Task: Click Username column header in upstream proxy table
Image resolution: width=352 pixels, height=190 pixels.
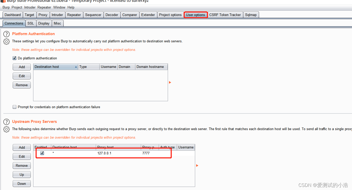Action: pyautogui.click(x=186, y=147)
